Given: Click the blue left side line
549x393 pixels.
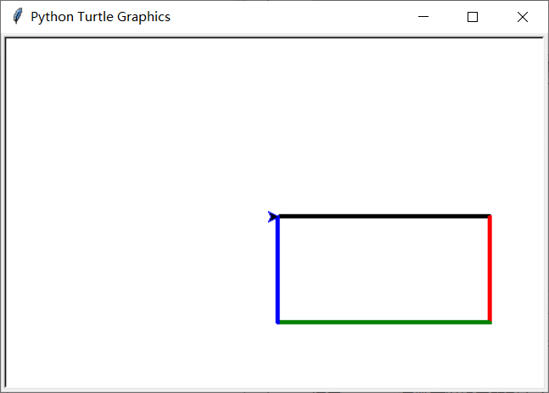Looking at the screenshot, I should (277, 271).
